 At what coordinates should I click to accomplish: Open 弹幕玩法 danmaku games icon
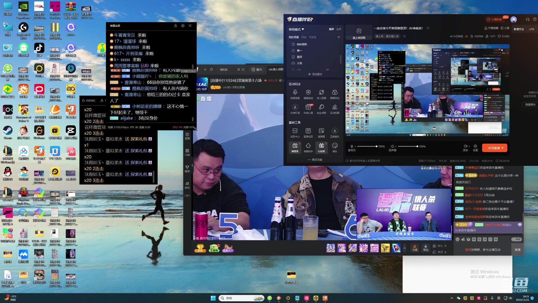click(335, 94)
